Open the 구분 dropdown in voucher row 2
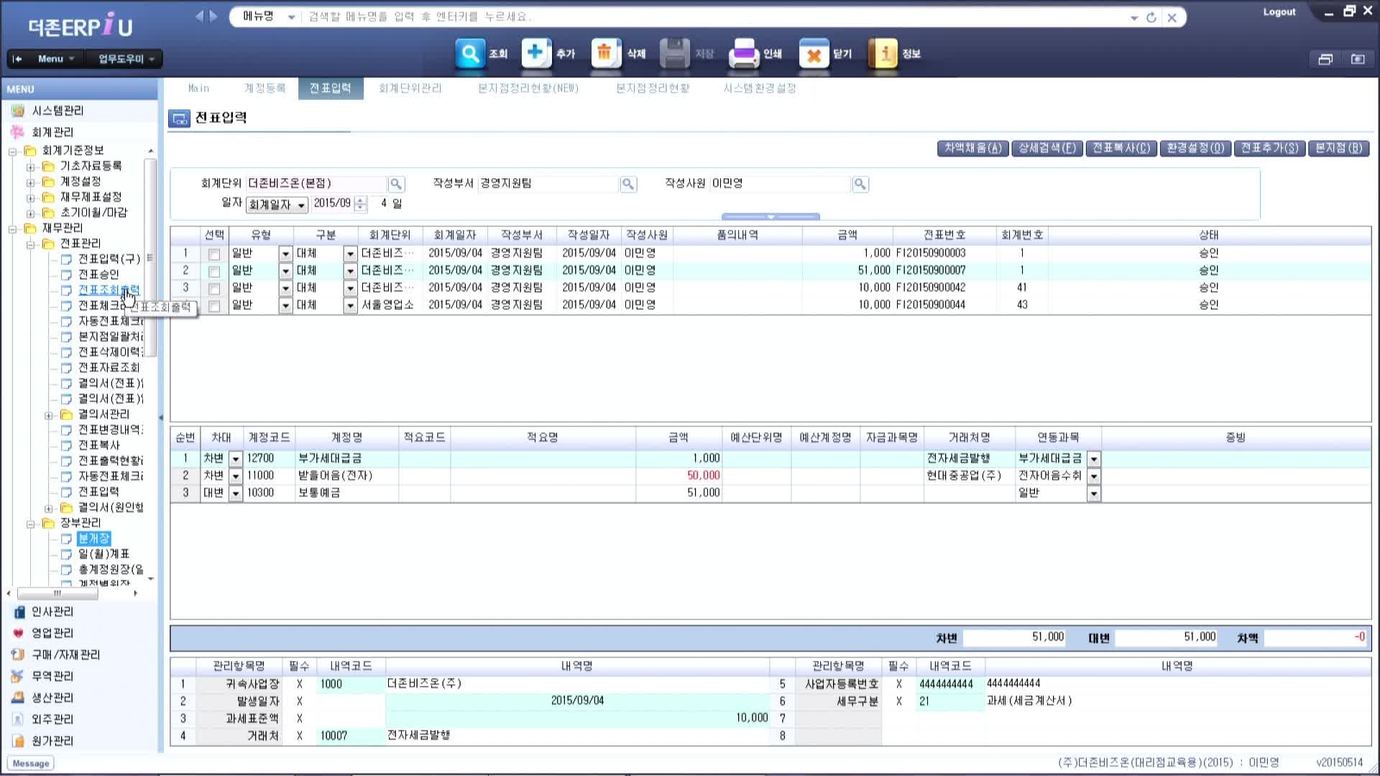 click(350, 271)
